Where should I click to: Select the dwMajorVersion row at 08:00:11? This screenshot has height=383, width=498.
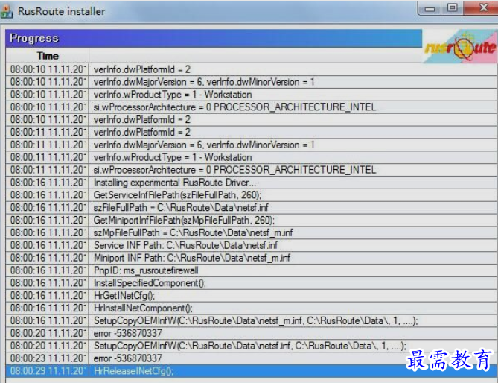(x=251, y=145)
